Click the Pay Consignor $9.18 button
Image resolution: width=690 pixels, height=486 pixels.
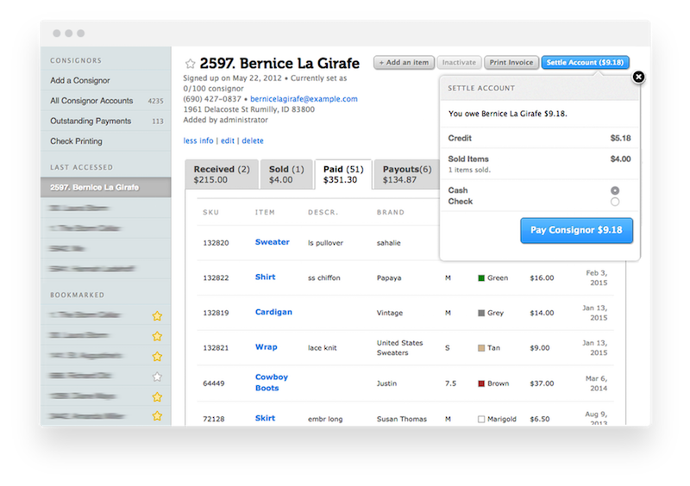point(576,230)
